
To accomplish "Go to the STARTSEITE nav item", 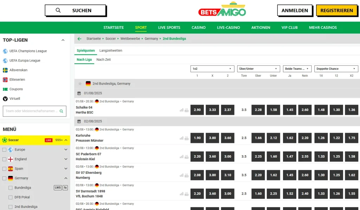I will click(x=114, y=27).
